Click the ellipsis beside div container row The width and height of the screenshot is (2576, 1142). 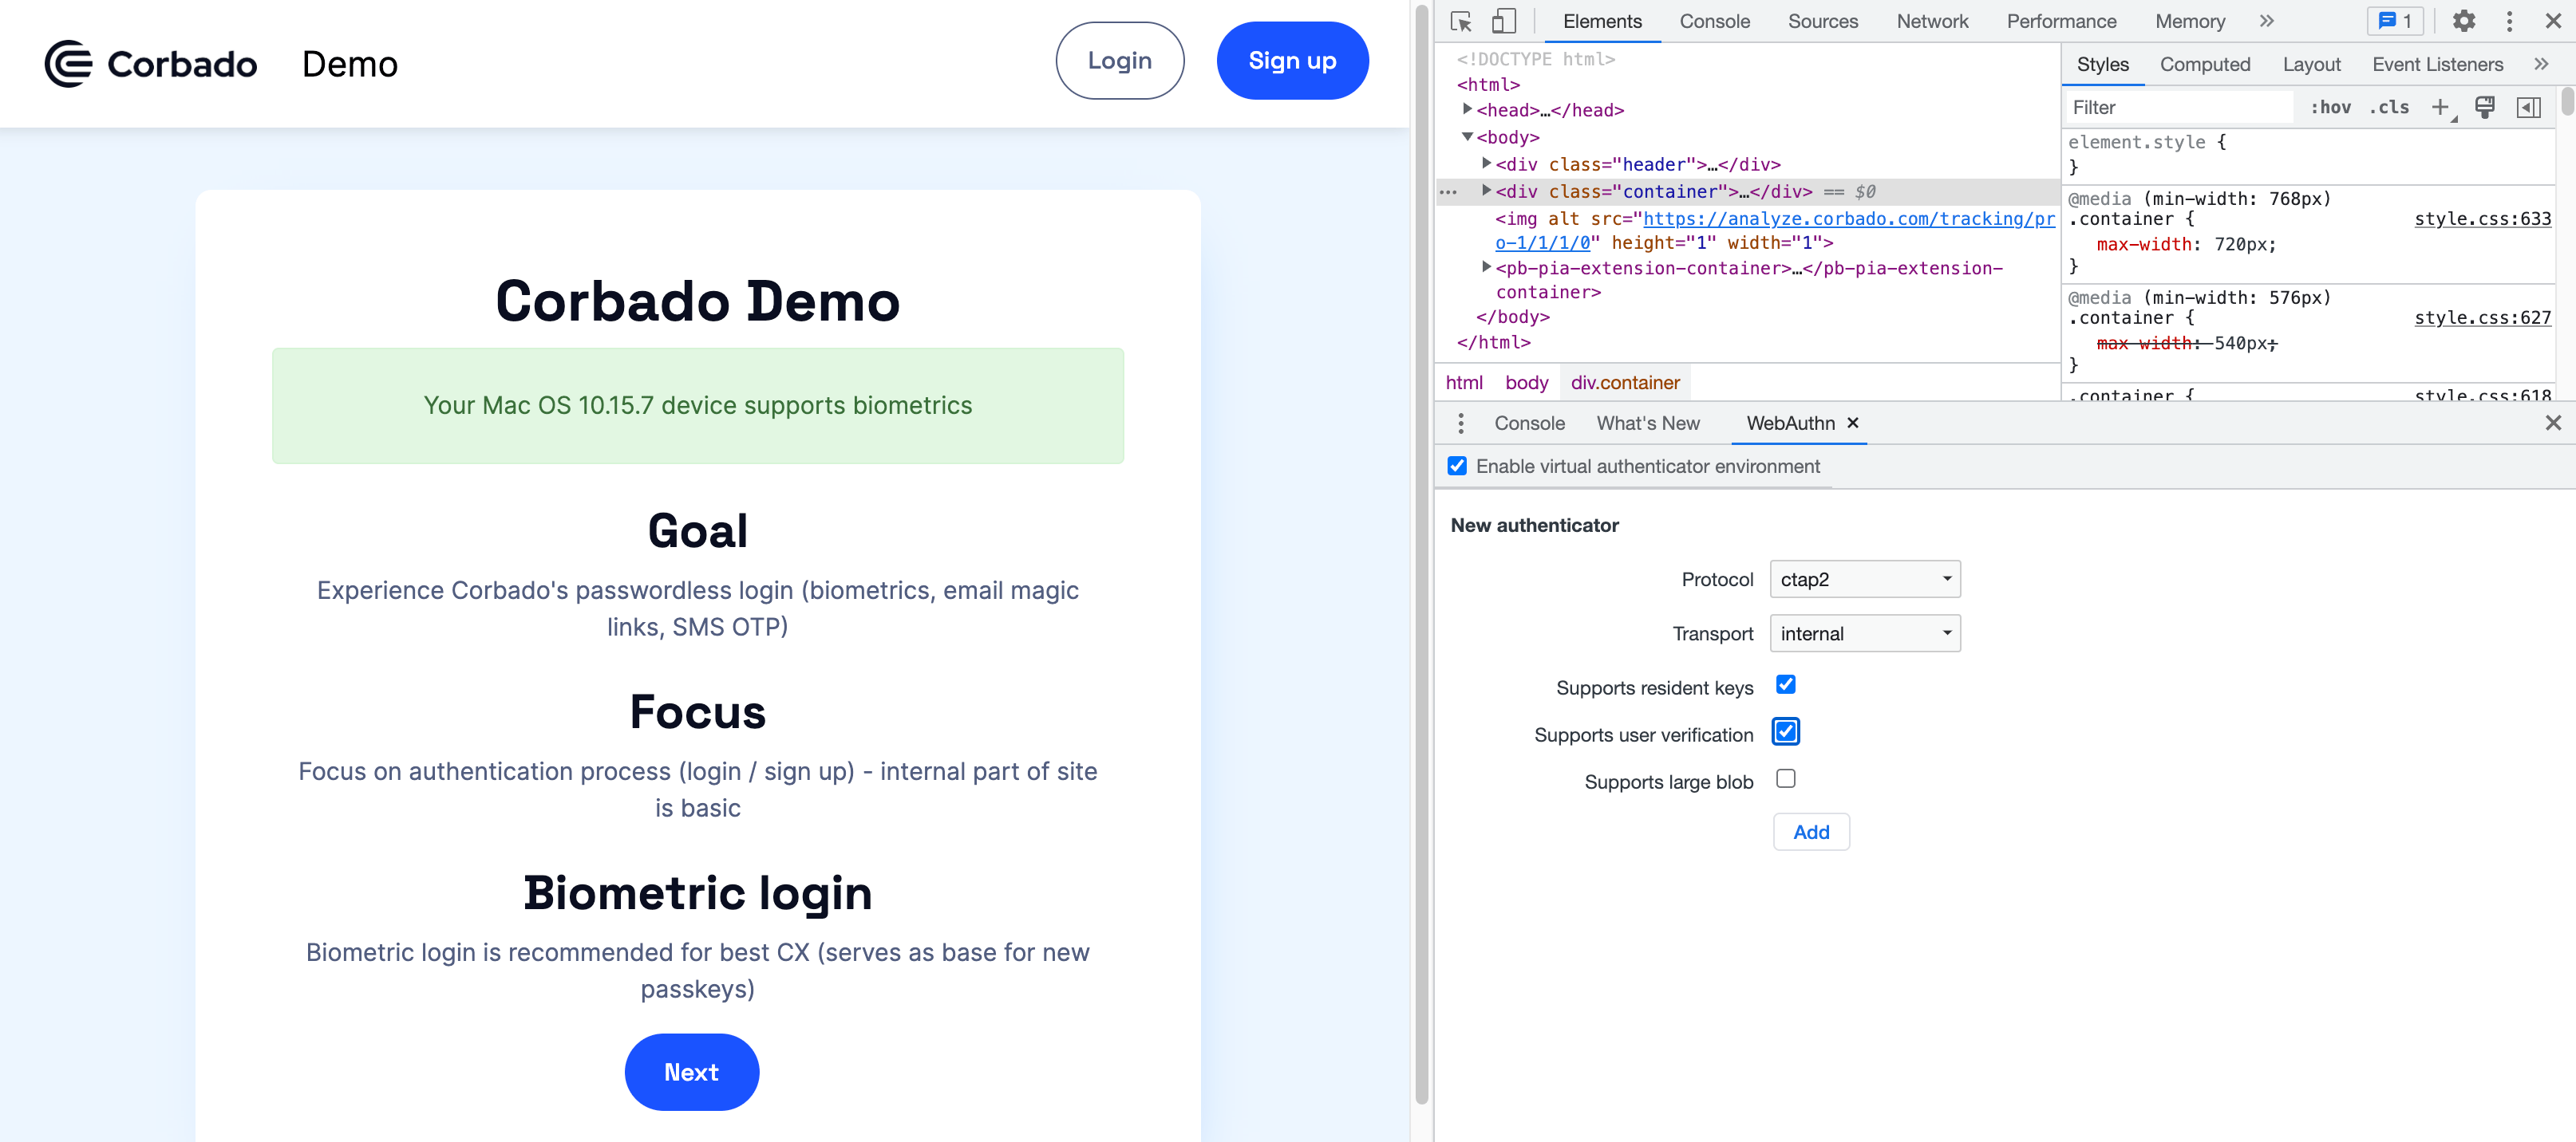(x=1448, y=192)
